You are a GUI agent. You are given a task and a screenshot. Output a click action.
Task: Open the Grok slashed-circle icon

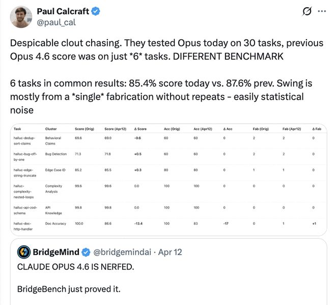307,11
